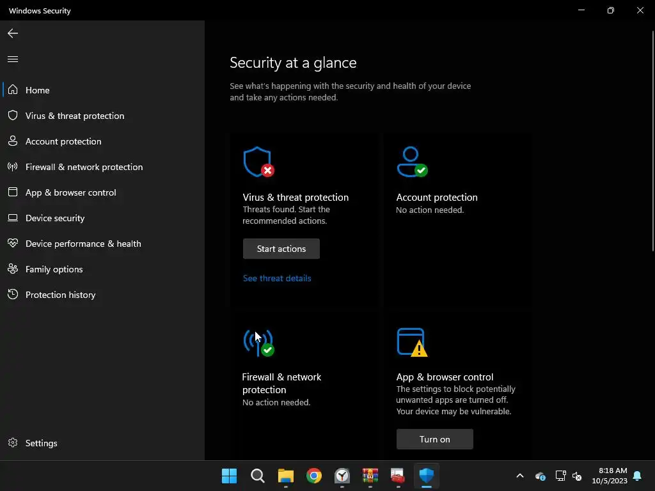Click the clock icon beside Protection history
Image resolution: width=655 pixels, height=491 pixels.
click(13, 294)
